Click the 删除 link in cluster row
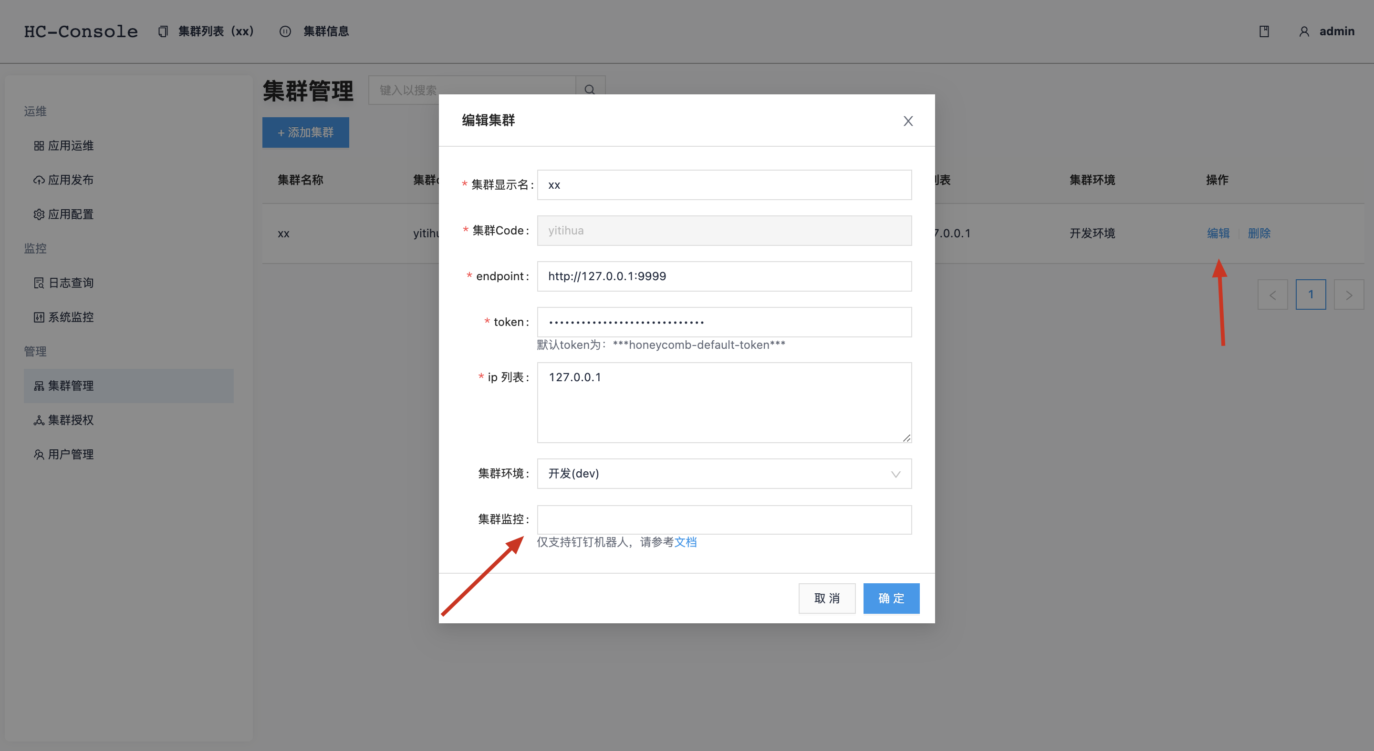Image resolution: width=1374 pixels, height=751 pixels. coord(1259,233)
